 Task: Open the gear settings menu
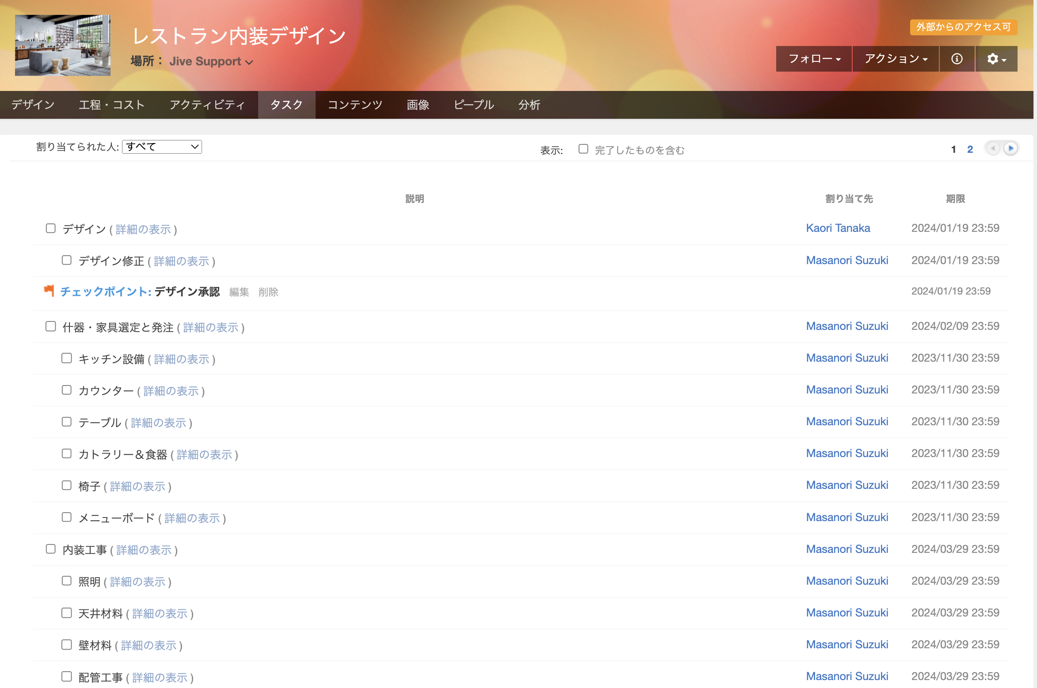coord(996,59)
